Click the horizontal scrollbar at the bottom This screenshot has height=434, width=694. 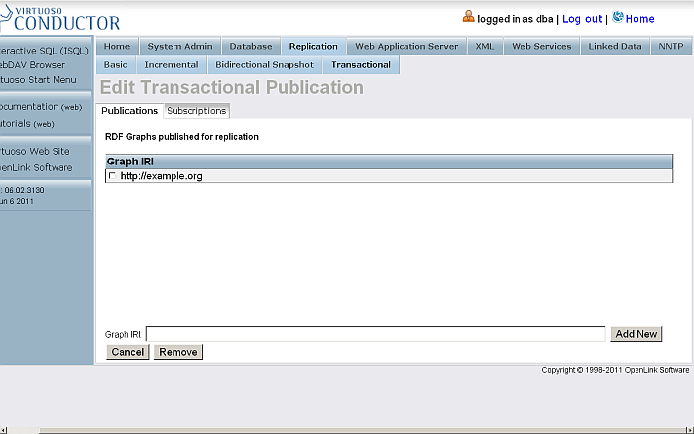tap(347, 430)
